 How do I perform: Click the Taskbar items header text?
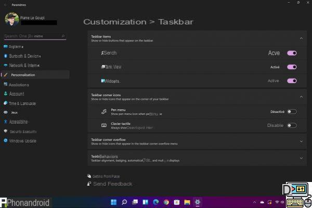coord(101,36)
